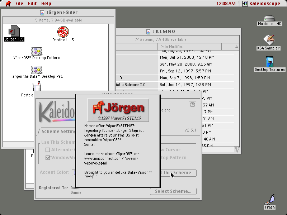Click the resize corner of the JKLMNO window
The height and width of the screenshot is (215, 287).
tap(237, 150)
